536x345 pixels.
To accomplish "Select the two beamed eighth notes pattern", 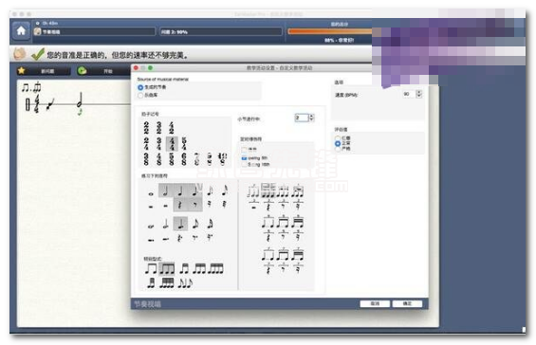I will (151, 268).
